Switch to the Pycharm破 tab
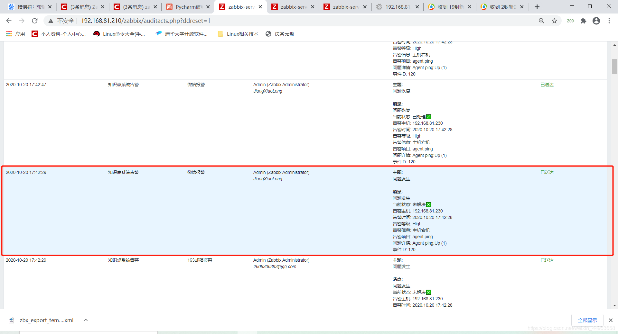Screen dimensions: 618x334 tap(188, 7)
